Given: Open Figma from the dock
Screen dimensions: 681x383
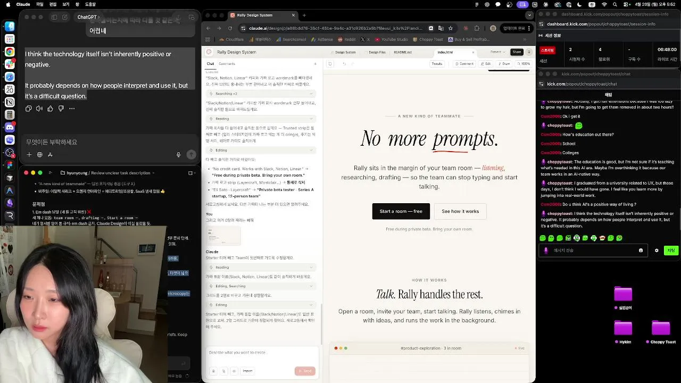Looking at the screenshot, I should pos(10,165).
